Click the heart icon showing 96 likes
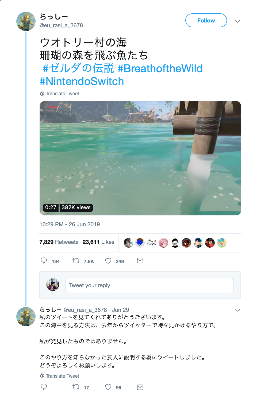The width and height of the screenshot is (257, 395). 108,386
